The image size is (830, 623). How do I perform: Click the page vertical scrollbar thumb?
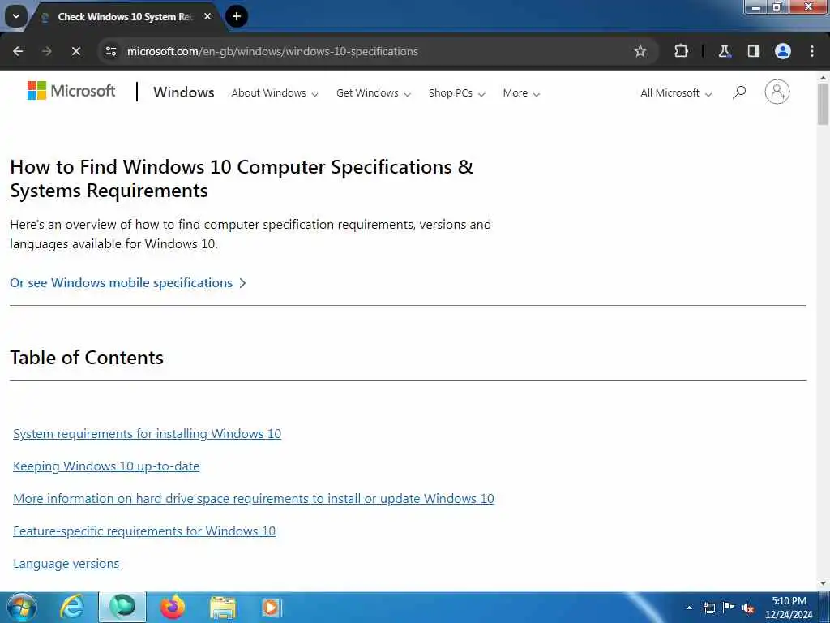pyautogui.click(x=823, y=105)
